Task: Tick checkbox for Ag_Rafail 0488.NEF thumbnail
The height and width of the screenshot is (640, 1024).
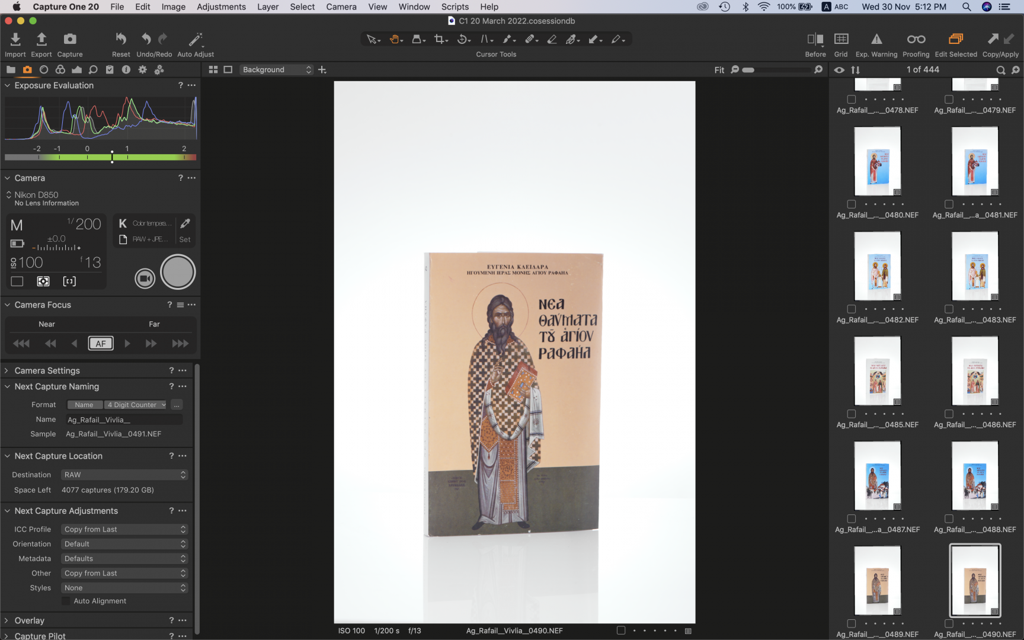Action: coord(949,519)
